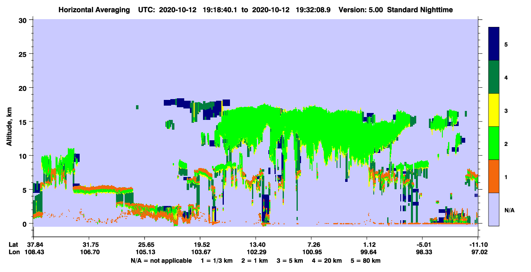This screenshot has width=531, height=272.
Task: Click the longitude value 102.29
Action: tap(256, 252)
